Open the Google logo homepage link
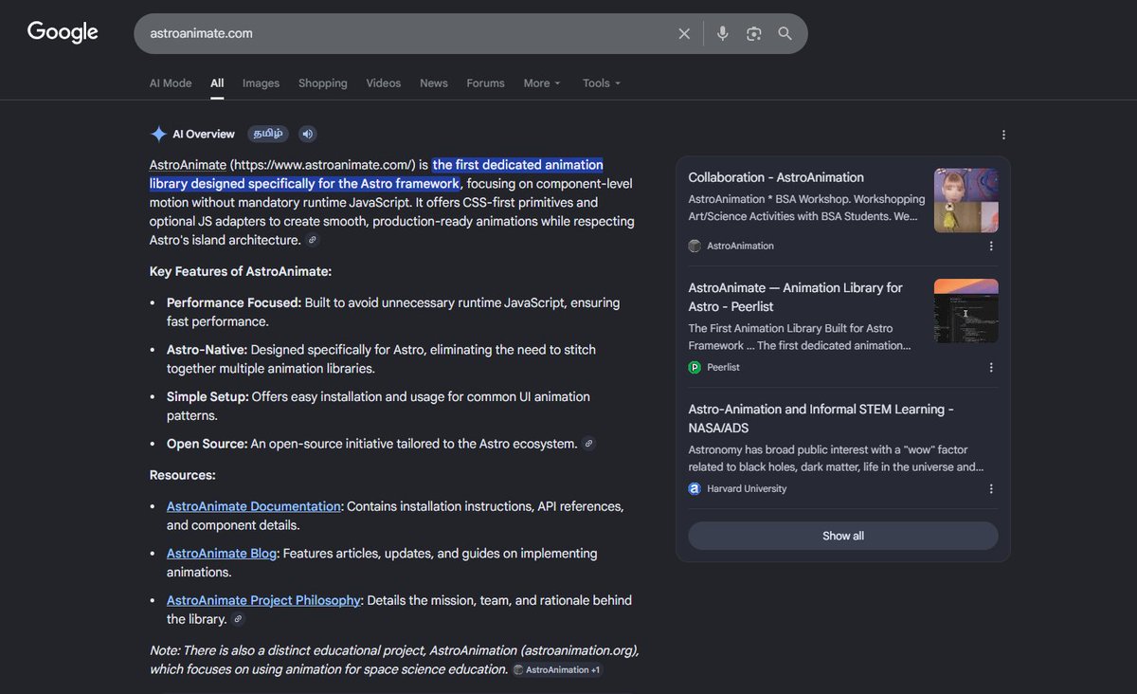1137x694 pixels. (63, 32)
